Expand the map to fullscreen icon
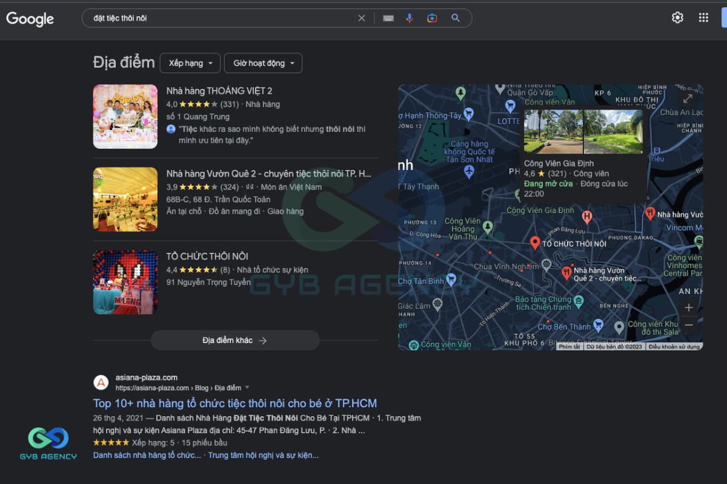The height and width of the screenshot is (484, 727). coord(688,98)
